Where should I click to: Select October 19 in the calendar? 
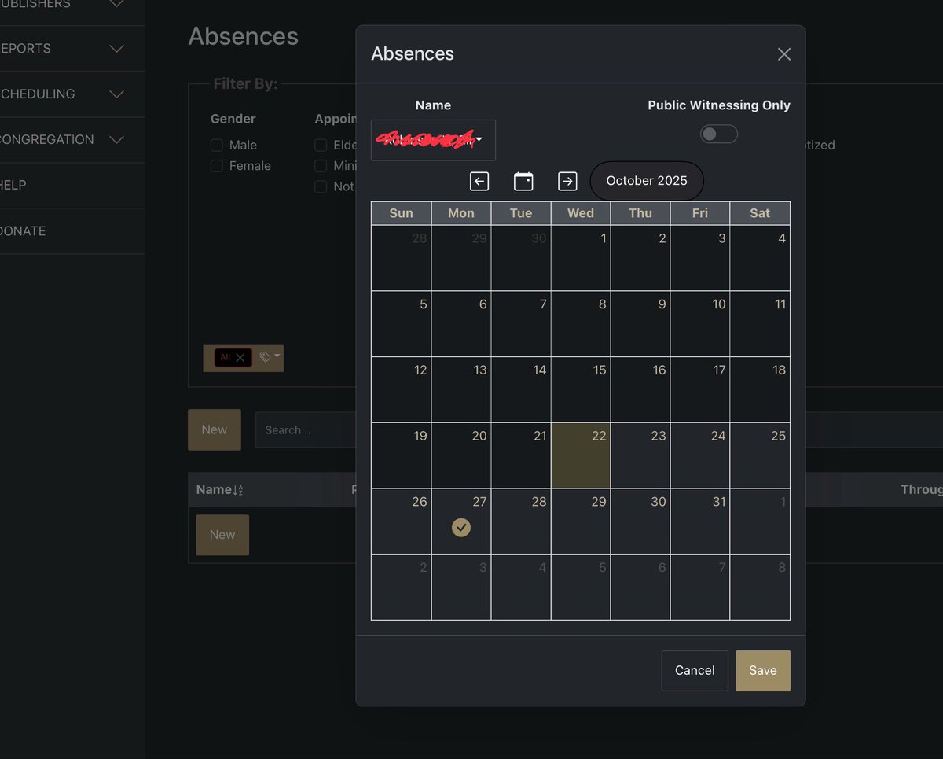tap(402, 455)
